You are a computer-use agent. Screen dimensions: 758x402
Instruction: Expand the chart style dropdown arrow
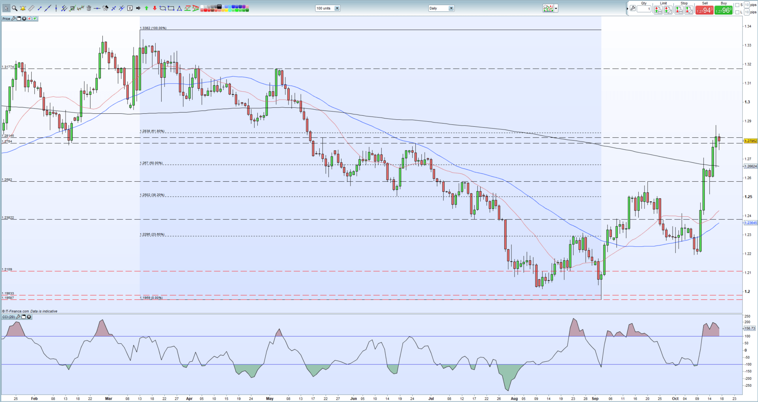(x=556, y=8)
